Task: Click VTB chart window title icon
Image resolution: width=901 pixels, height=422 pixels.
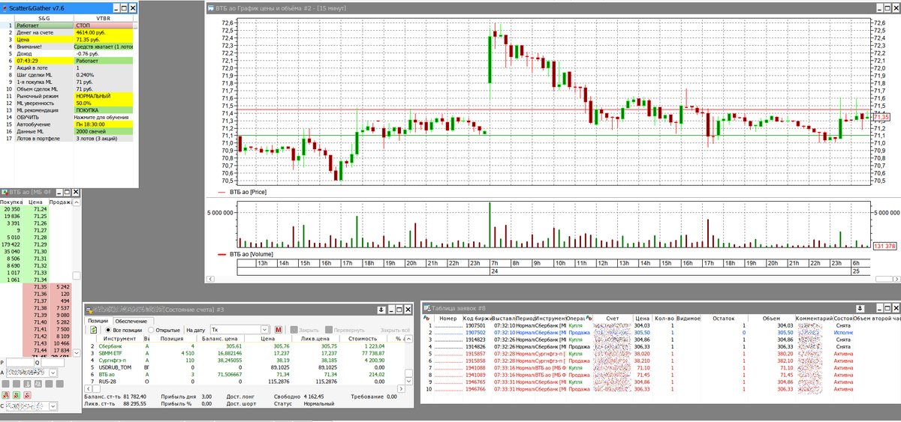Action: tap(211, 7)
